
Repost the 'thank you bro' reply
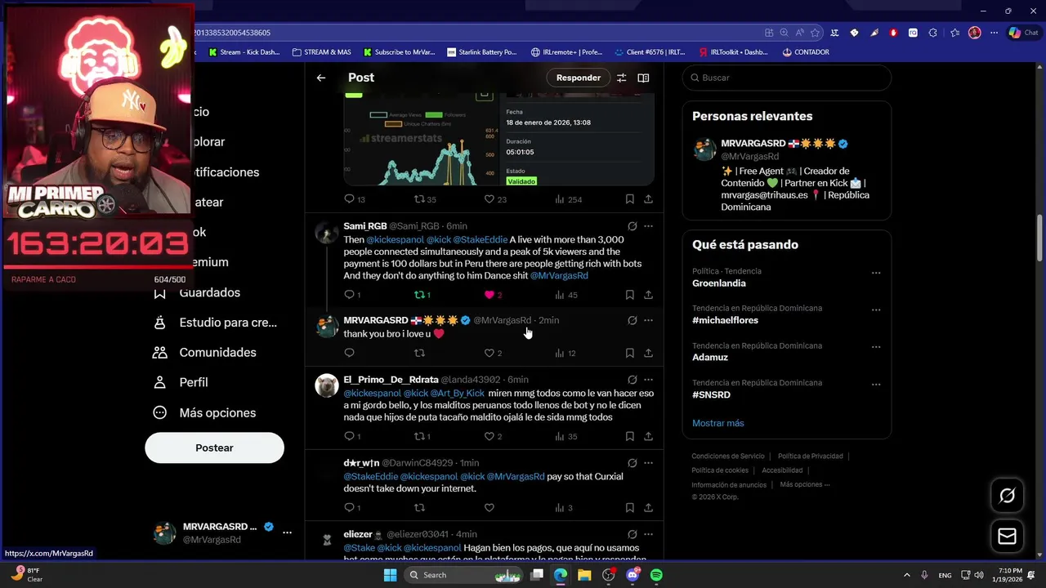point(419,353)
